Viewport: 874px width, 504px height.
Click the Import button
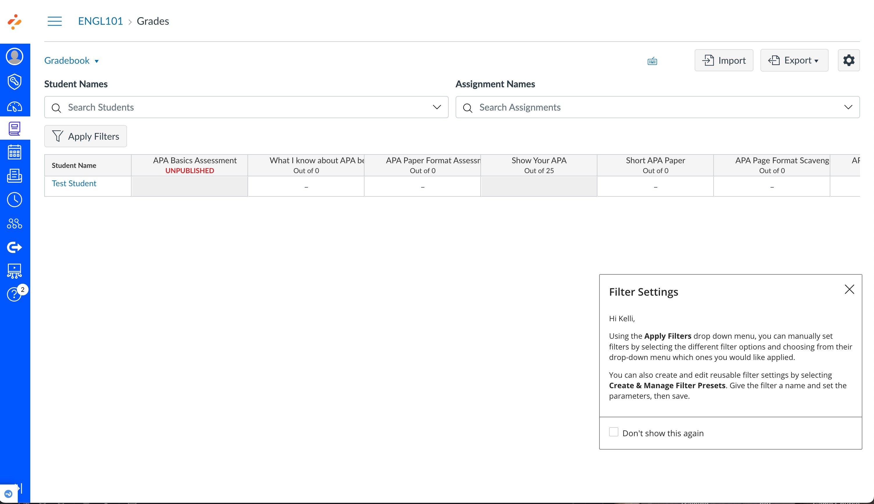pos(724,60)
